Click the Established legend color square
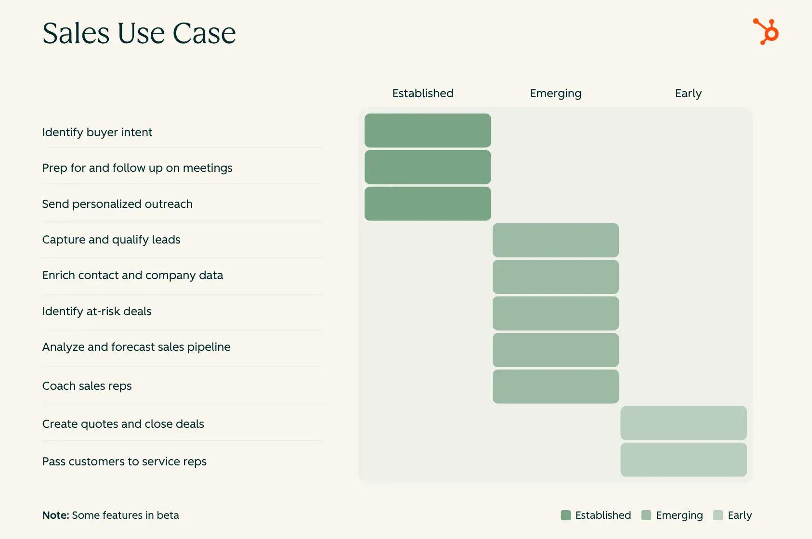The width and height of the screenshot is (812, 539). pos(566,515)
